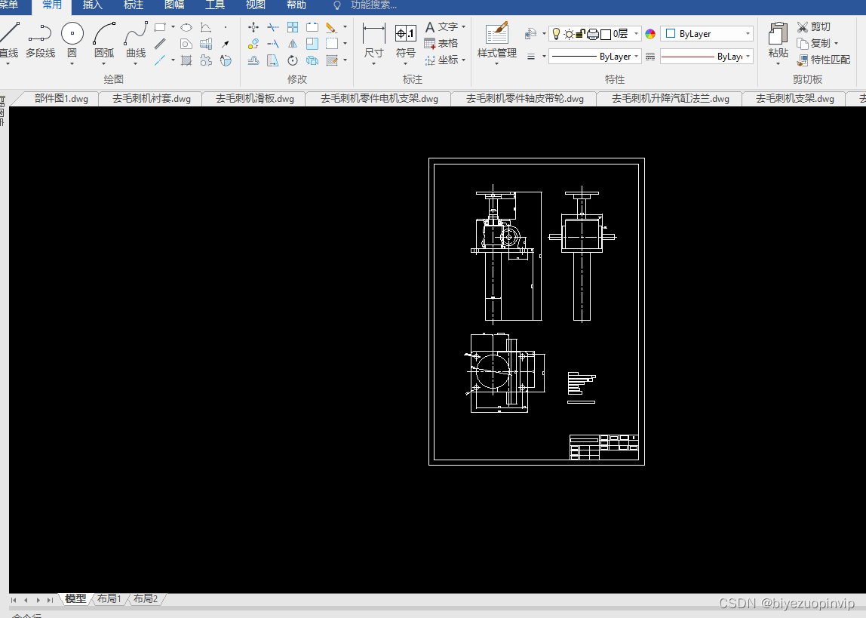Select the 曲线 spline curve tool
866x618 pixels.
[x=136, y=40]
